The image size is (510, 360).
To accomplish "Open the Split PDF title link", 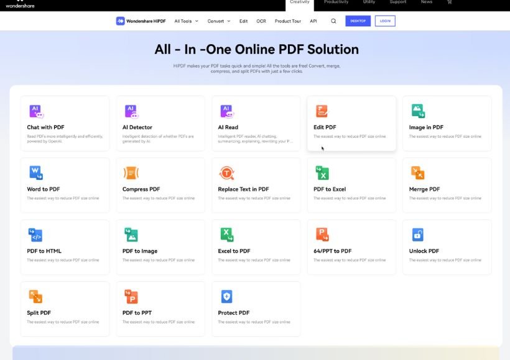I will pos(39,313).
